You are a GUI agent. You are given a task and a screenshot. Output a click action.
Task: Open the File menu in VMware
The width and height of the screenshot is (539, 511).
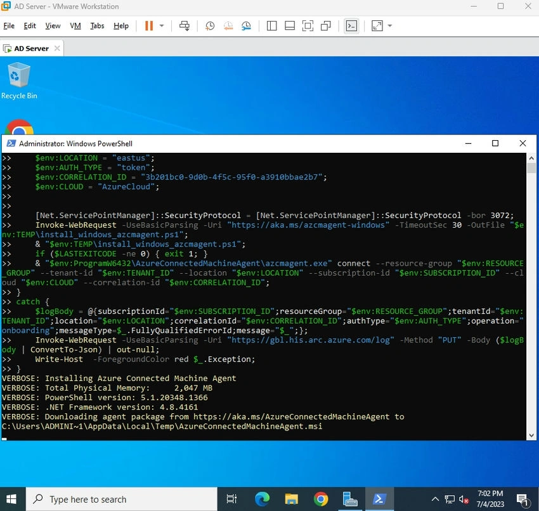[x=9, y=26]
